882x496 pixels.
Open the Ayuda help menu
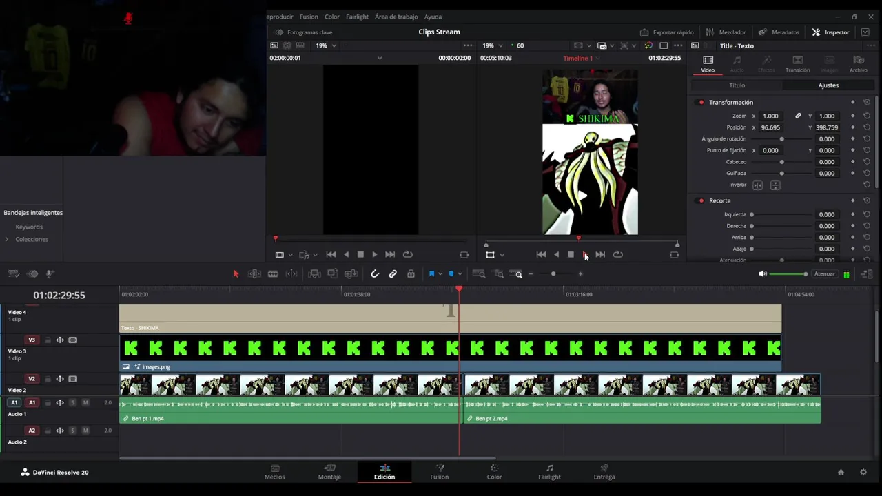point(433,17)
